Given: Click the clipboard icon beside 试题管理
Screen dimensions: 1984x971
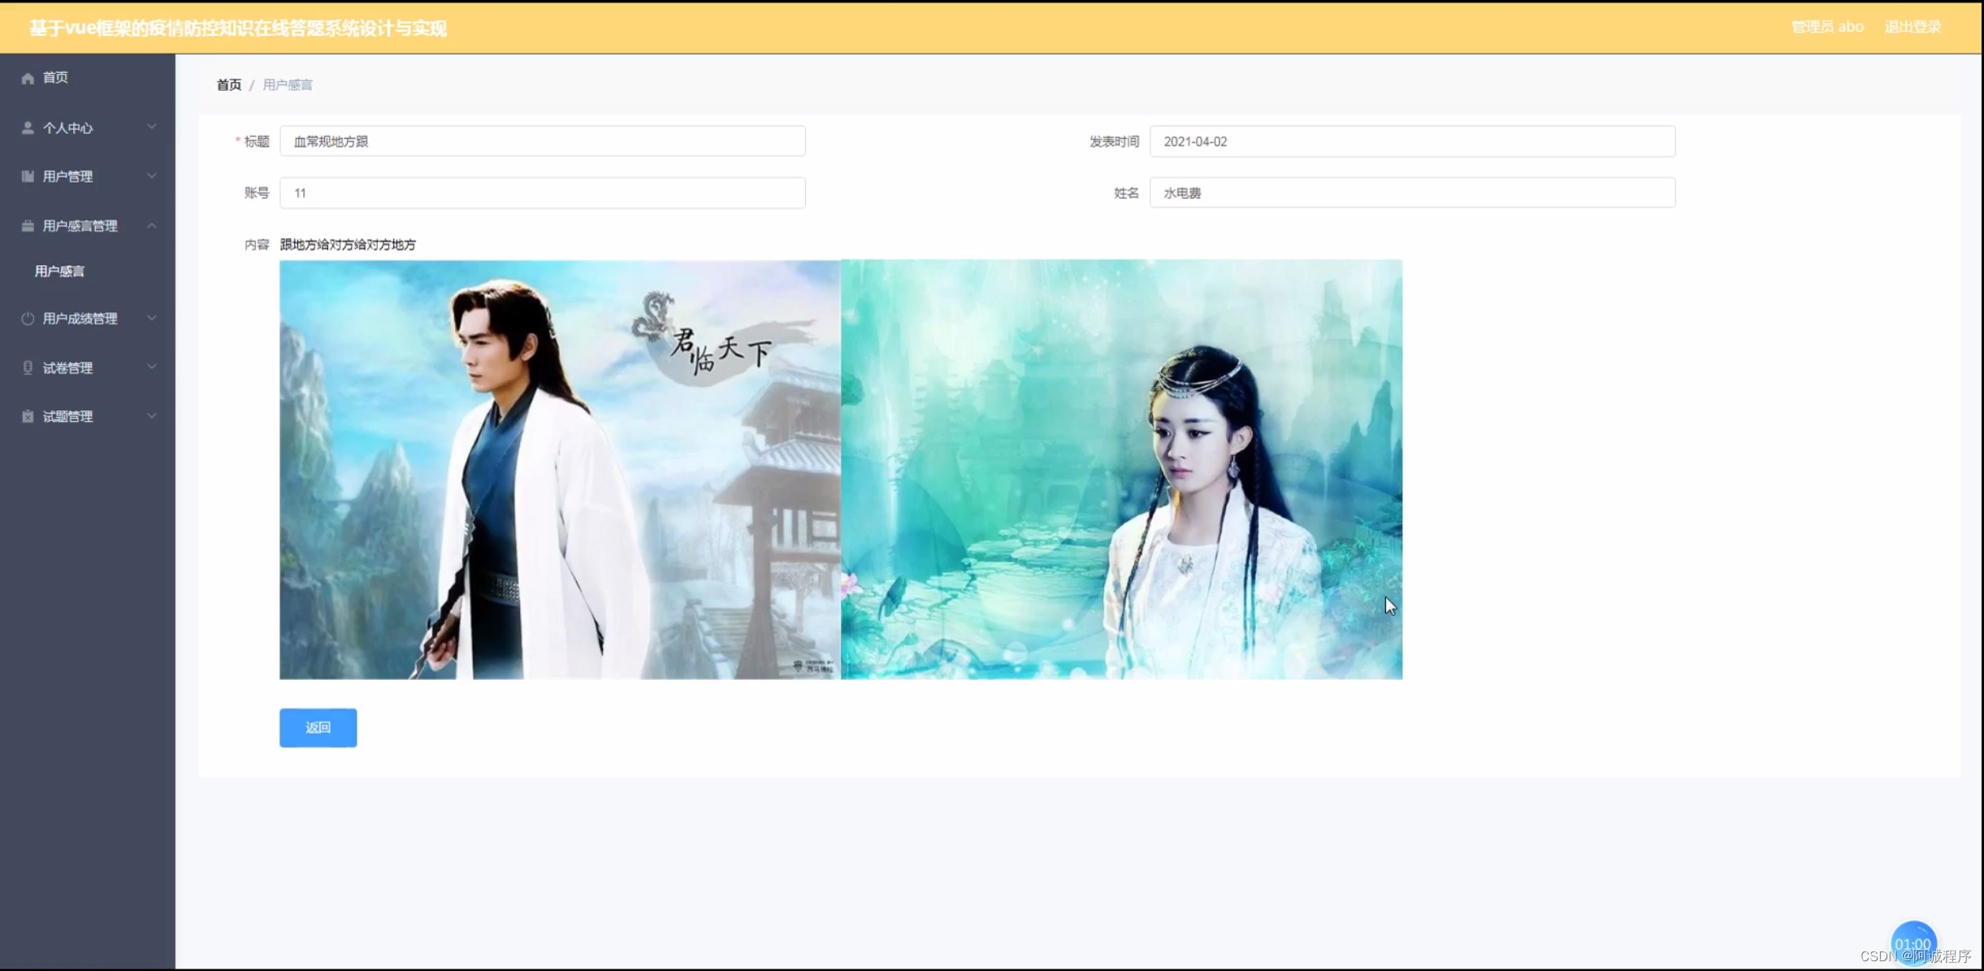Looking at the screenshot, I should 28,417.
